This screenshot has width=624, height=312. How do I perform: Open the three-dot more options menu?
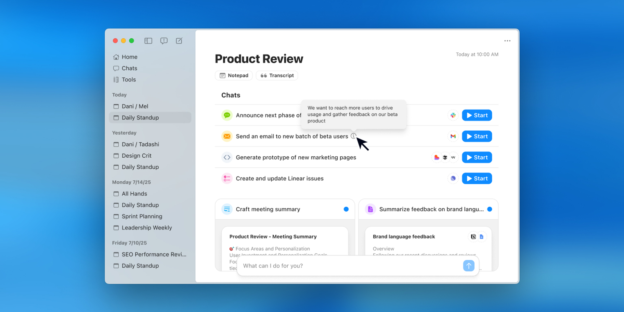(x=507, y=41)
